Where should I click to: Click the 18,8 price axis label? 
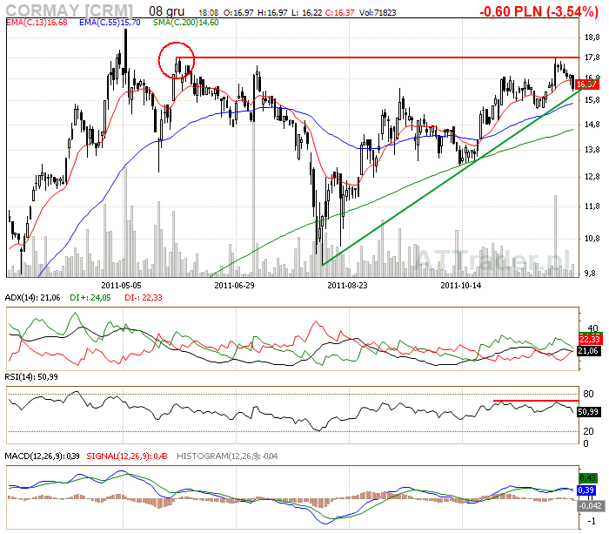click(x=592, y=37)
